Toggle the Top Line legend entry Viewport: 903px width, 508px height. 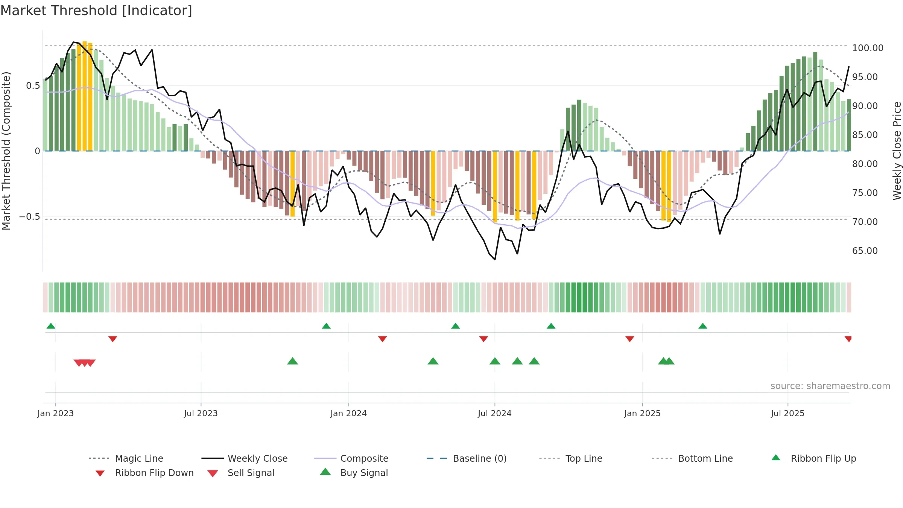571,458
